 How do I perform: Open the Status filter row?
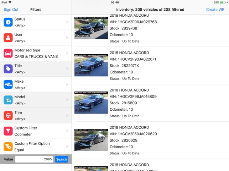pos(36,22)
